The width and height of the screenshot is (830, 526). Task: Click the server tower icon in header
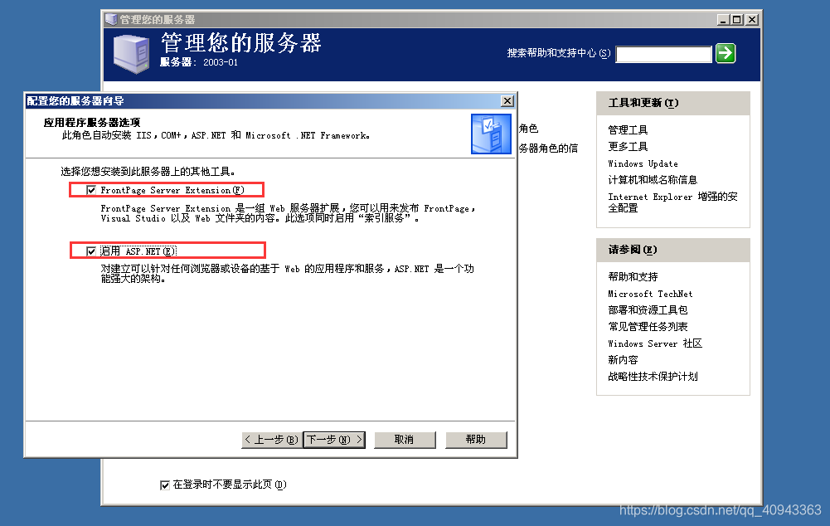tap(131, 53)
